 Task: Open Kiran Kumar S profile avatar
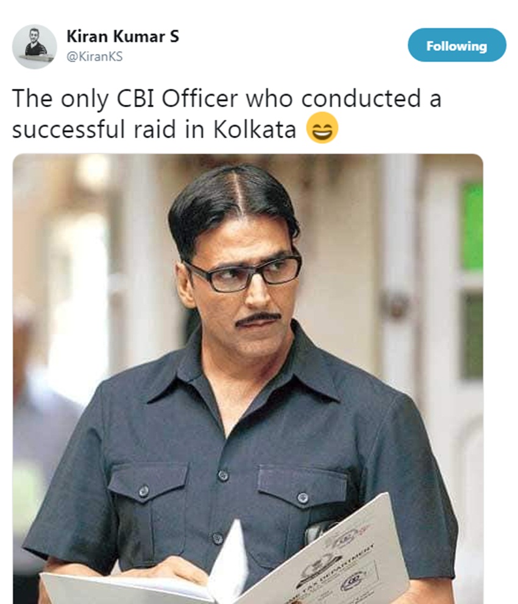[x=34, y=47]
